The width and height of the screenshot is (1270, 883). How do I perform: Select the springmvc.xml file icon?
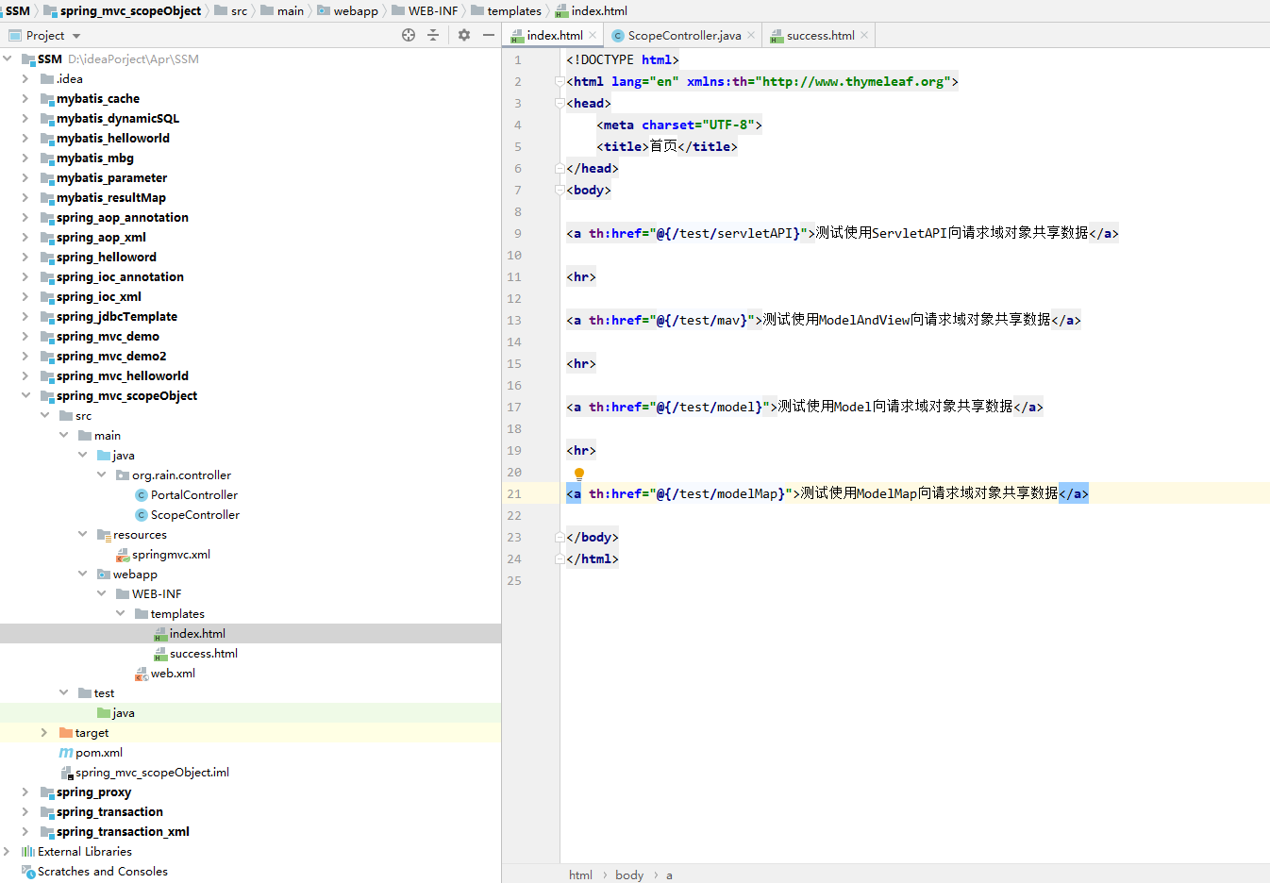tap(123, 555)
